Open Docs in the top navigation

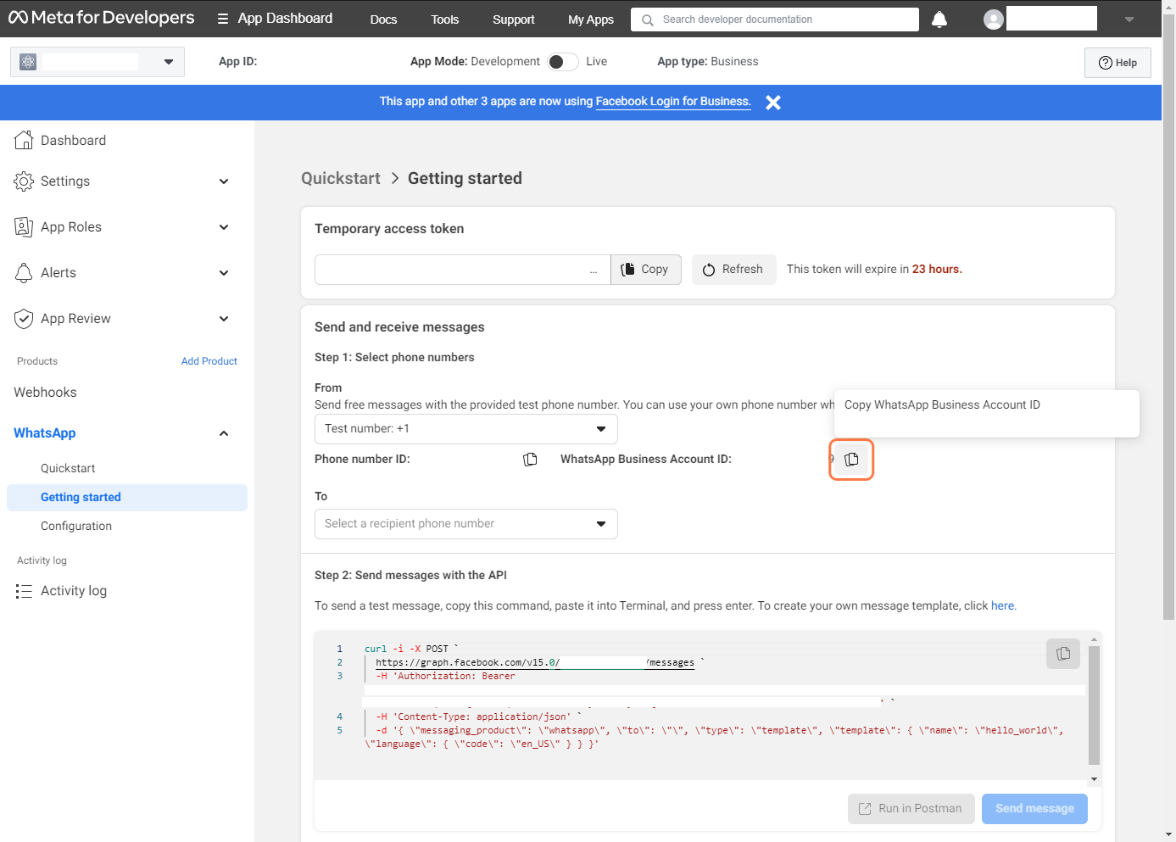pyautogui.click(x=383, y=20)
